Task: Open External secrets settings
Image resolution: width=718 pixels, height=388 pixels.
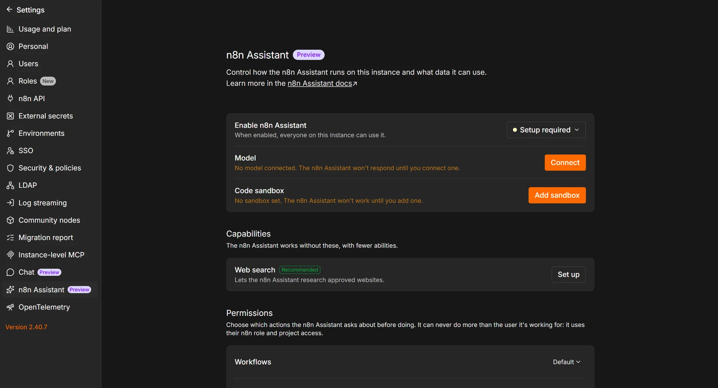Action: click(50, 116)
